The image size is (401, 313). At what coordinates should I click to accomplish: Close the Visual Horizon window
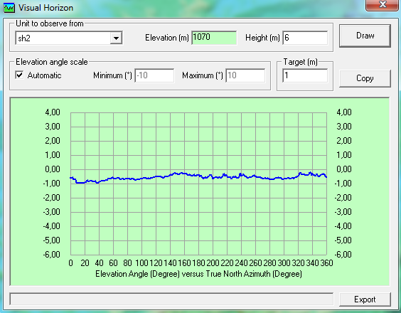(x=383, y=4)
